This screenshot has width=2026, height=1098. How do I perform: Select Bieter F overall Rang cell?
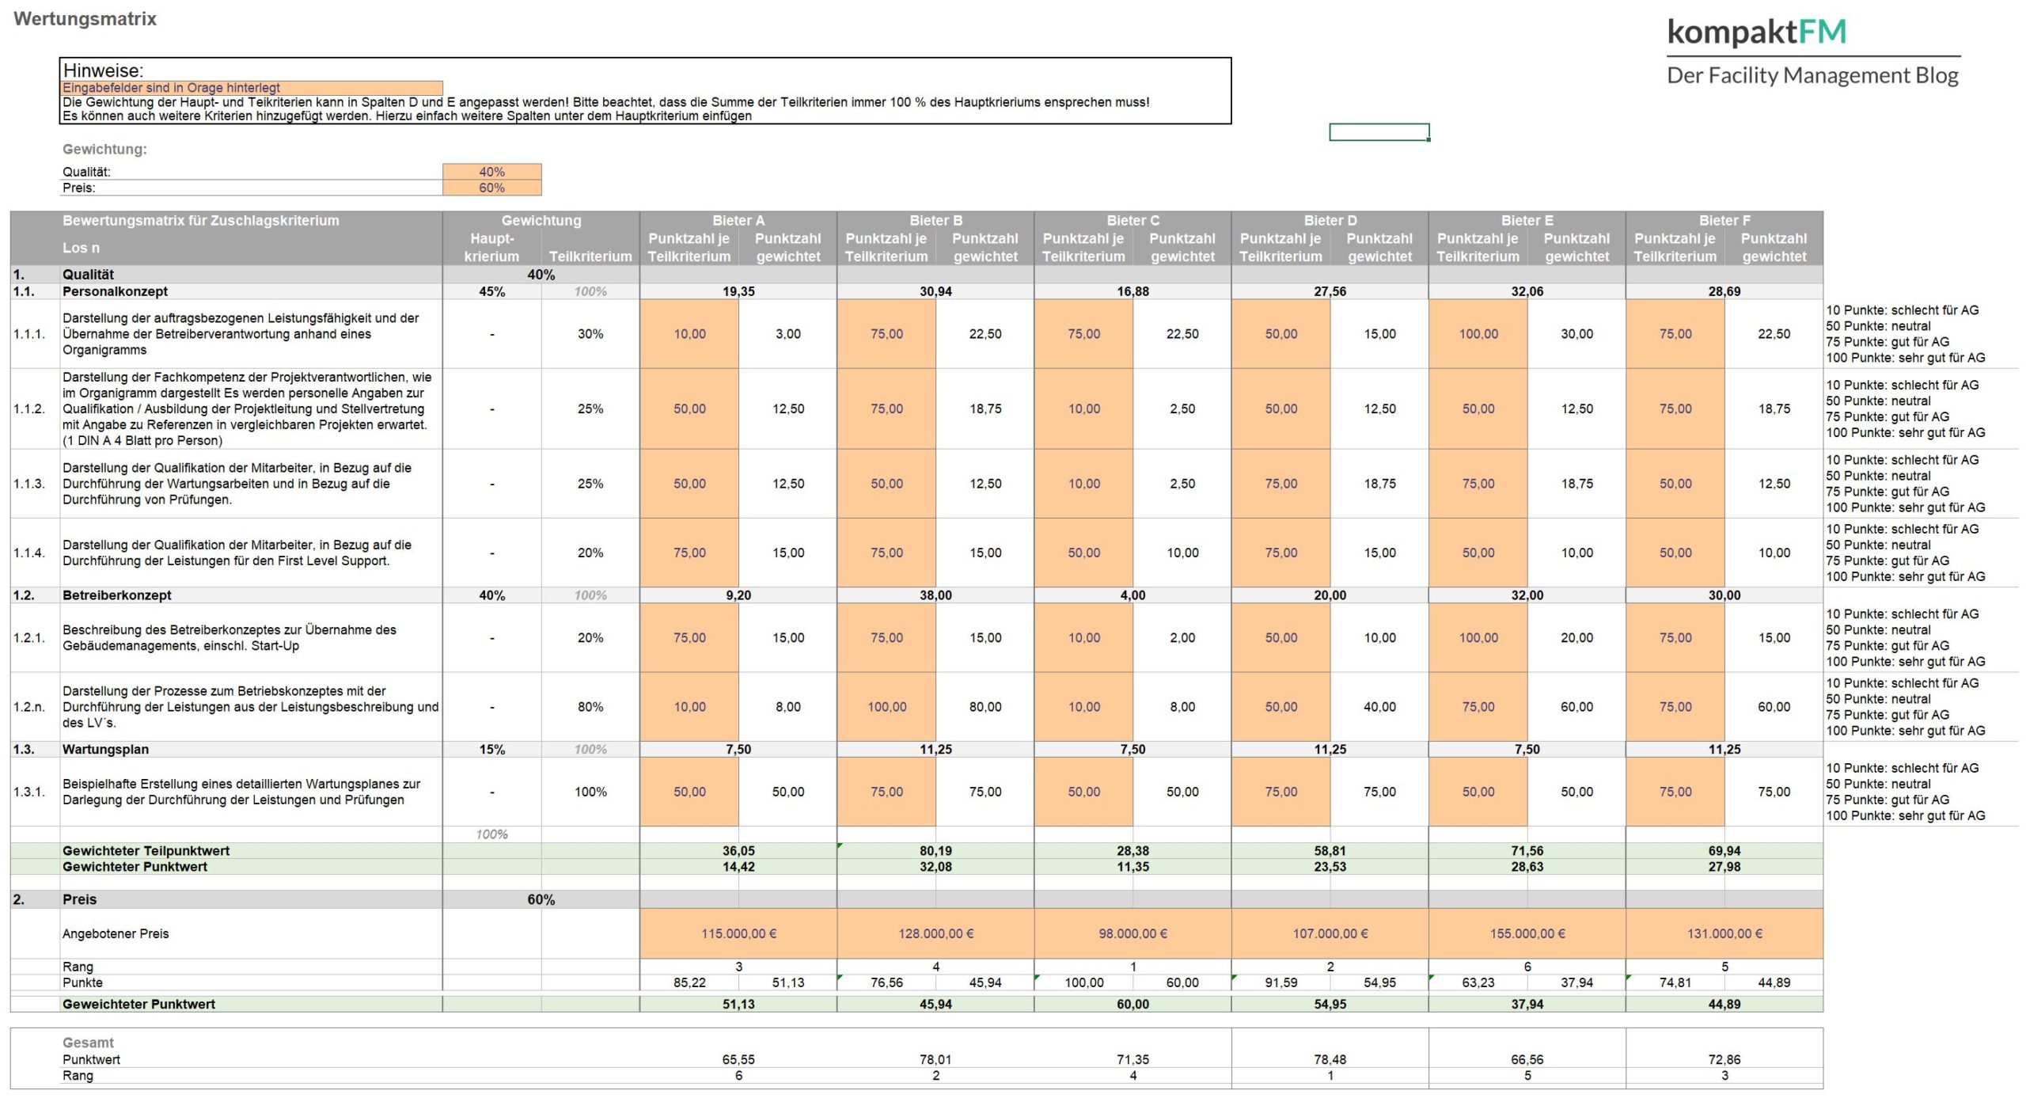click(x=1724, y=1076)
